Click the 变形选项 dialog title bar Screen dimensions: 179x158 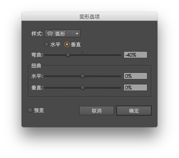[89, 17]
